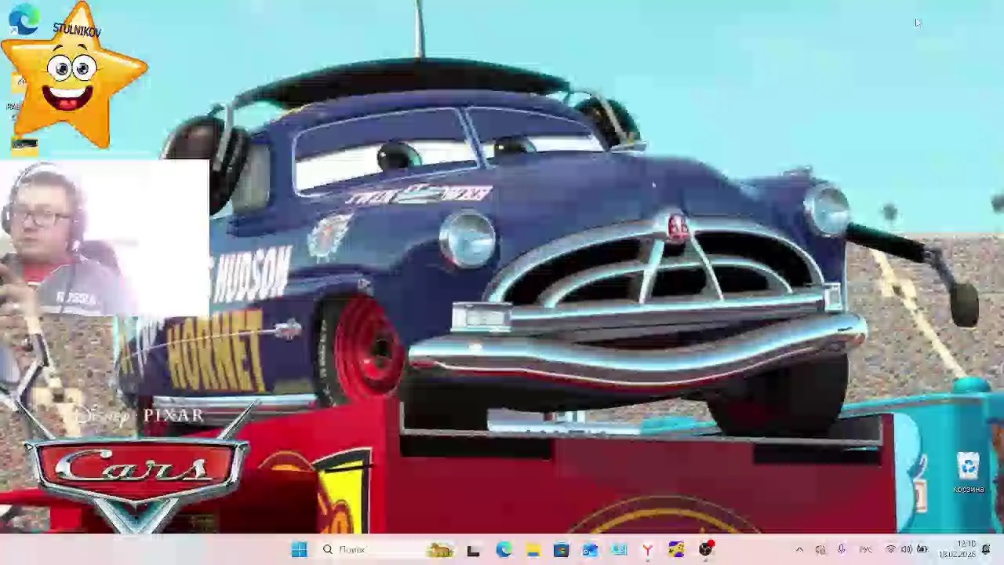Screen dimensions: 1004x565
Task: Launch Yandex Browser from the taskbar
Action: [648, 550]
